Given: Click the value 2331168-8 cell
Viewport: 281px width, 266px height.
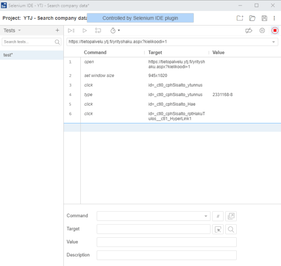Looking at the screenshot, I should pos(223,95).
